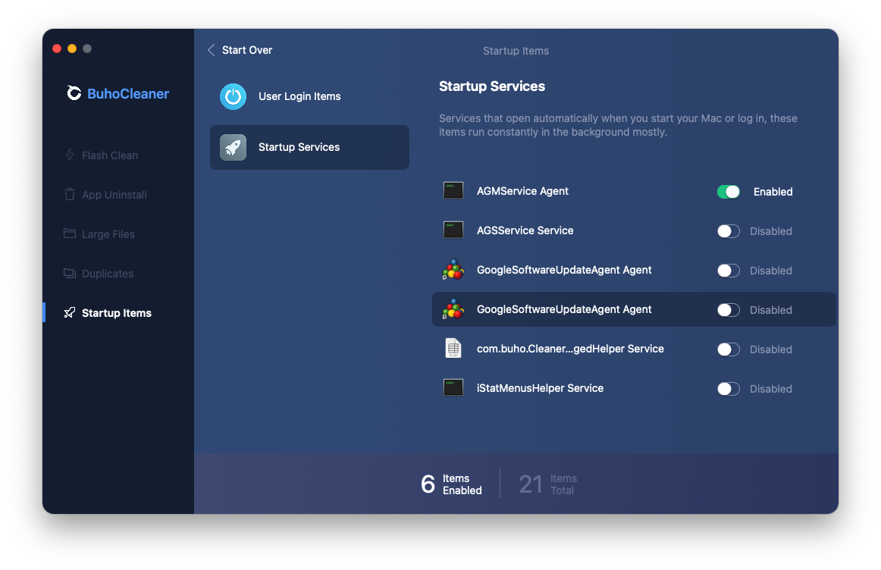This screenshot has width=881, height=570.
Task: Open App Uninstall via its trash icon
Action: (70, 194)
